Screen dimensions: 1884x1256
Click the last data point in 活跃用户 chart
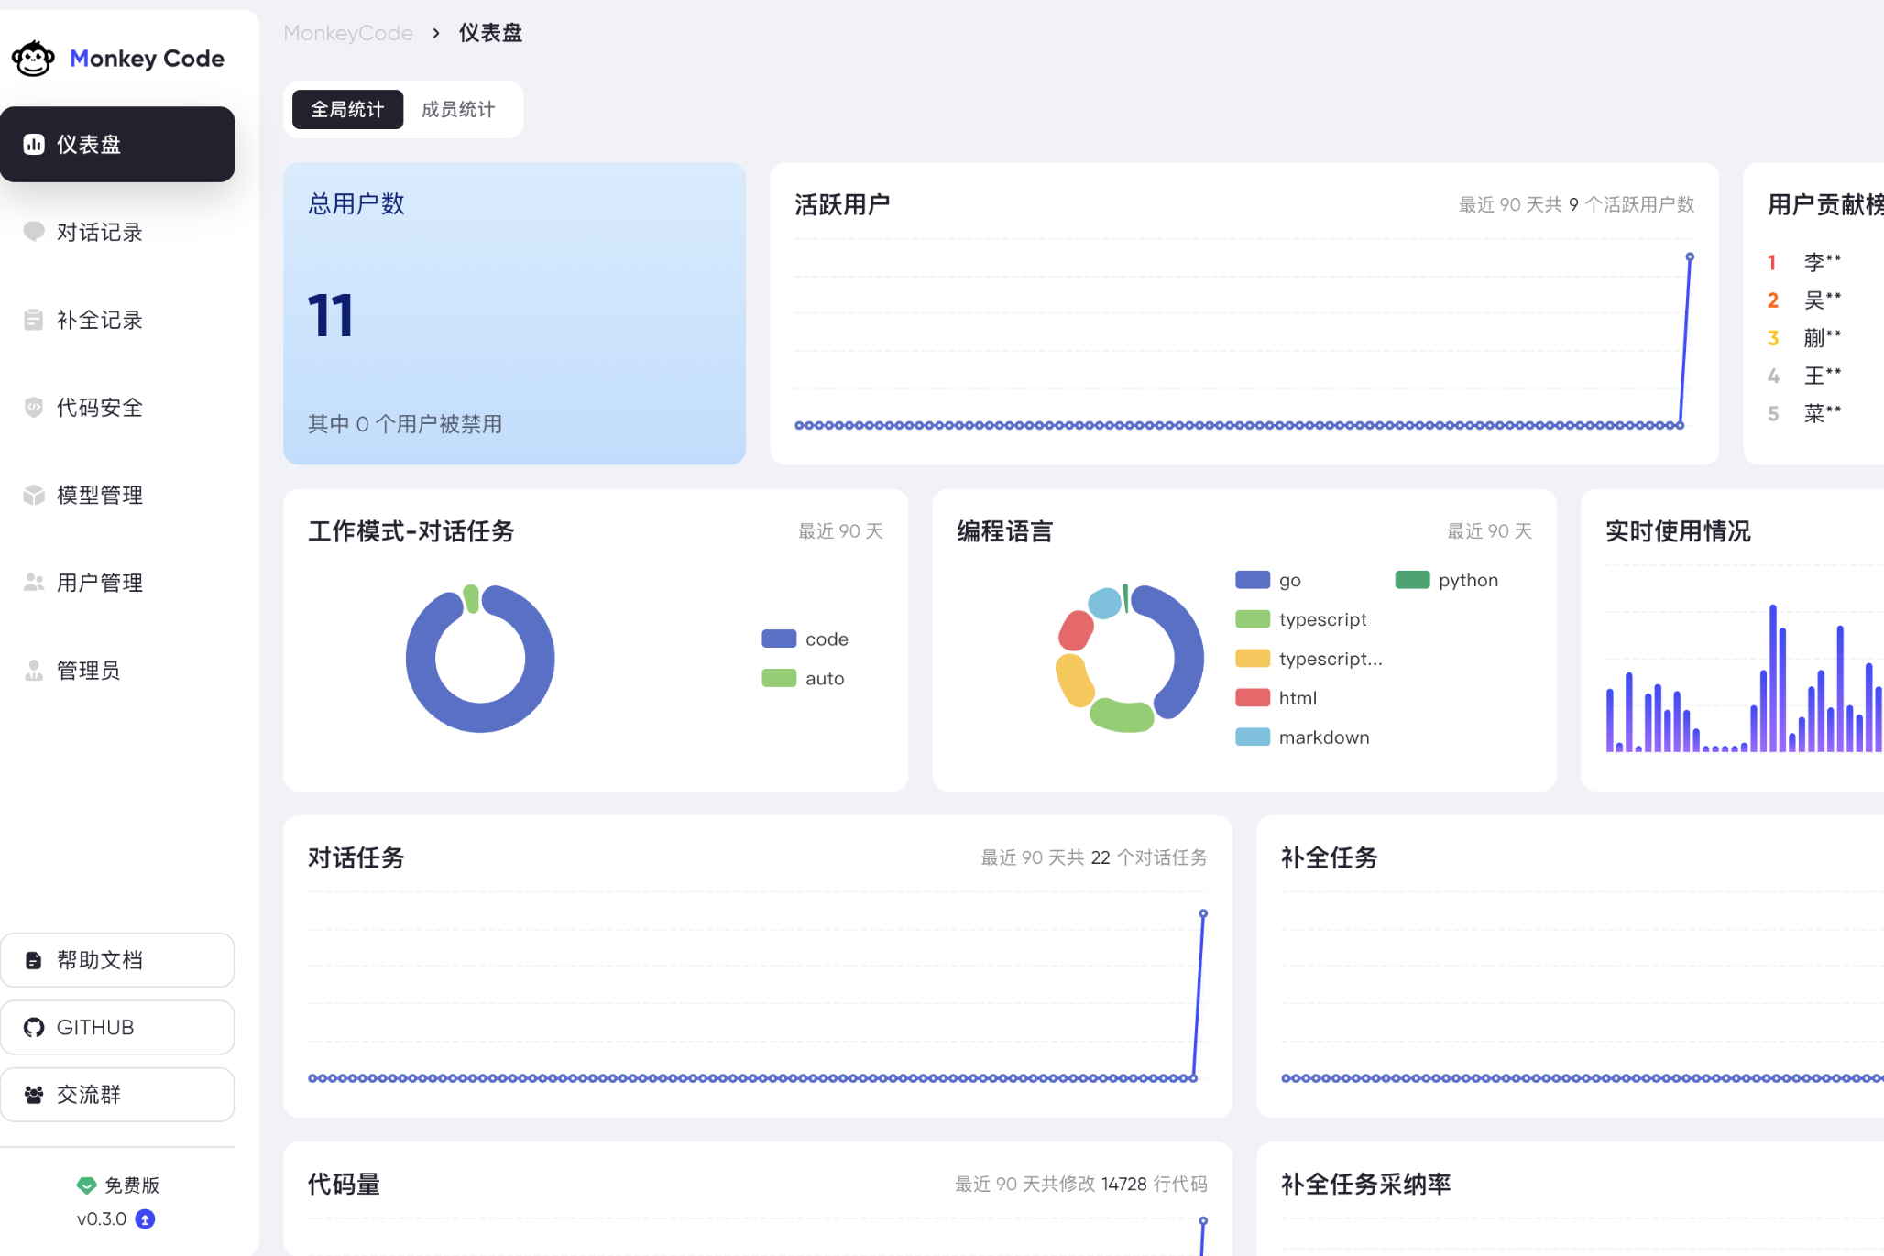[1690, 257]
